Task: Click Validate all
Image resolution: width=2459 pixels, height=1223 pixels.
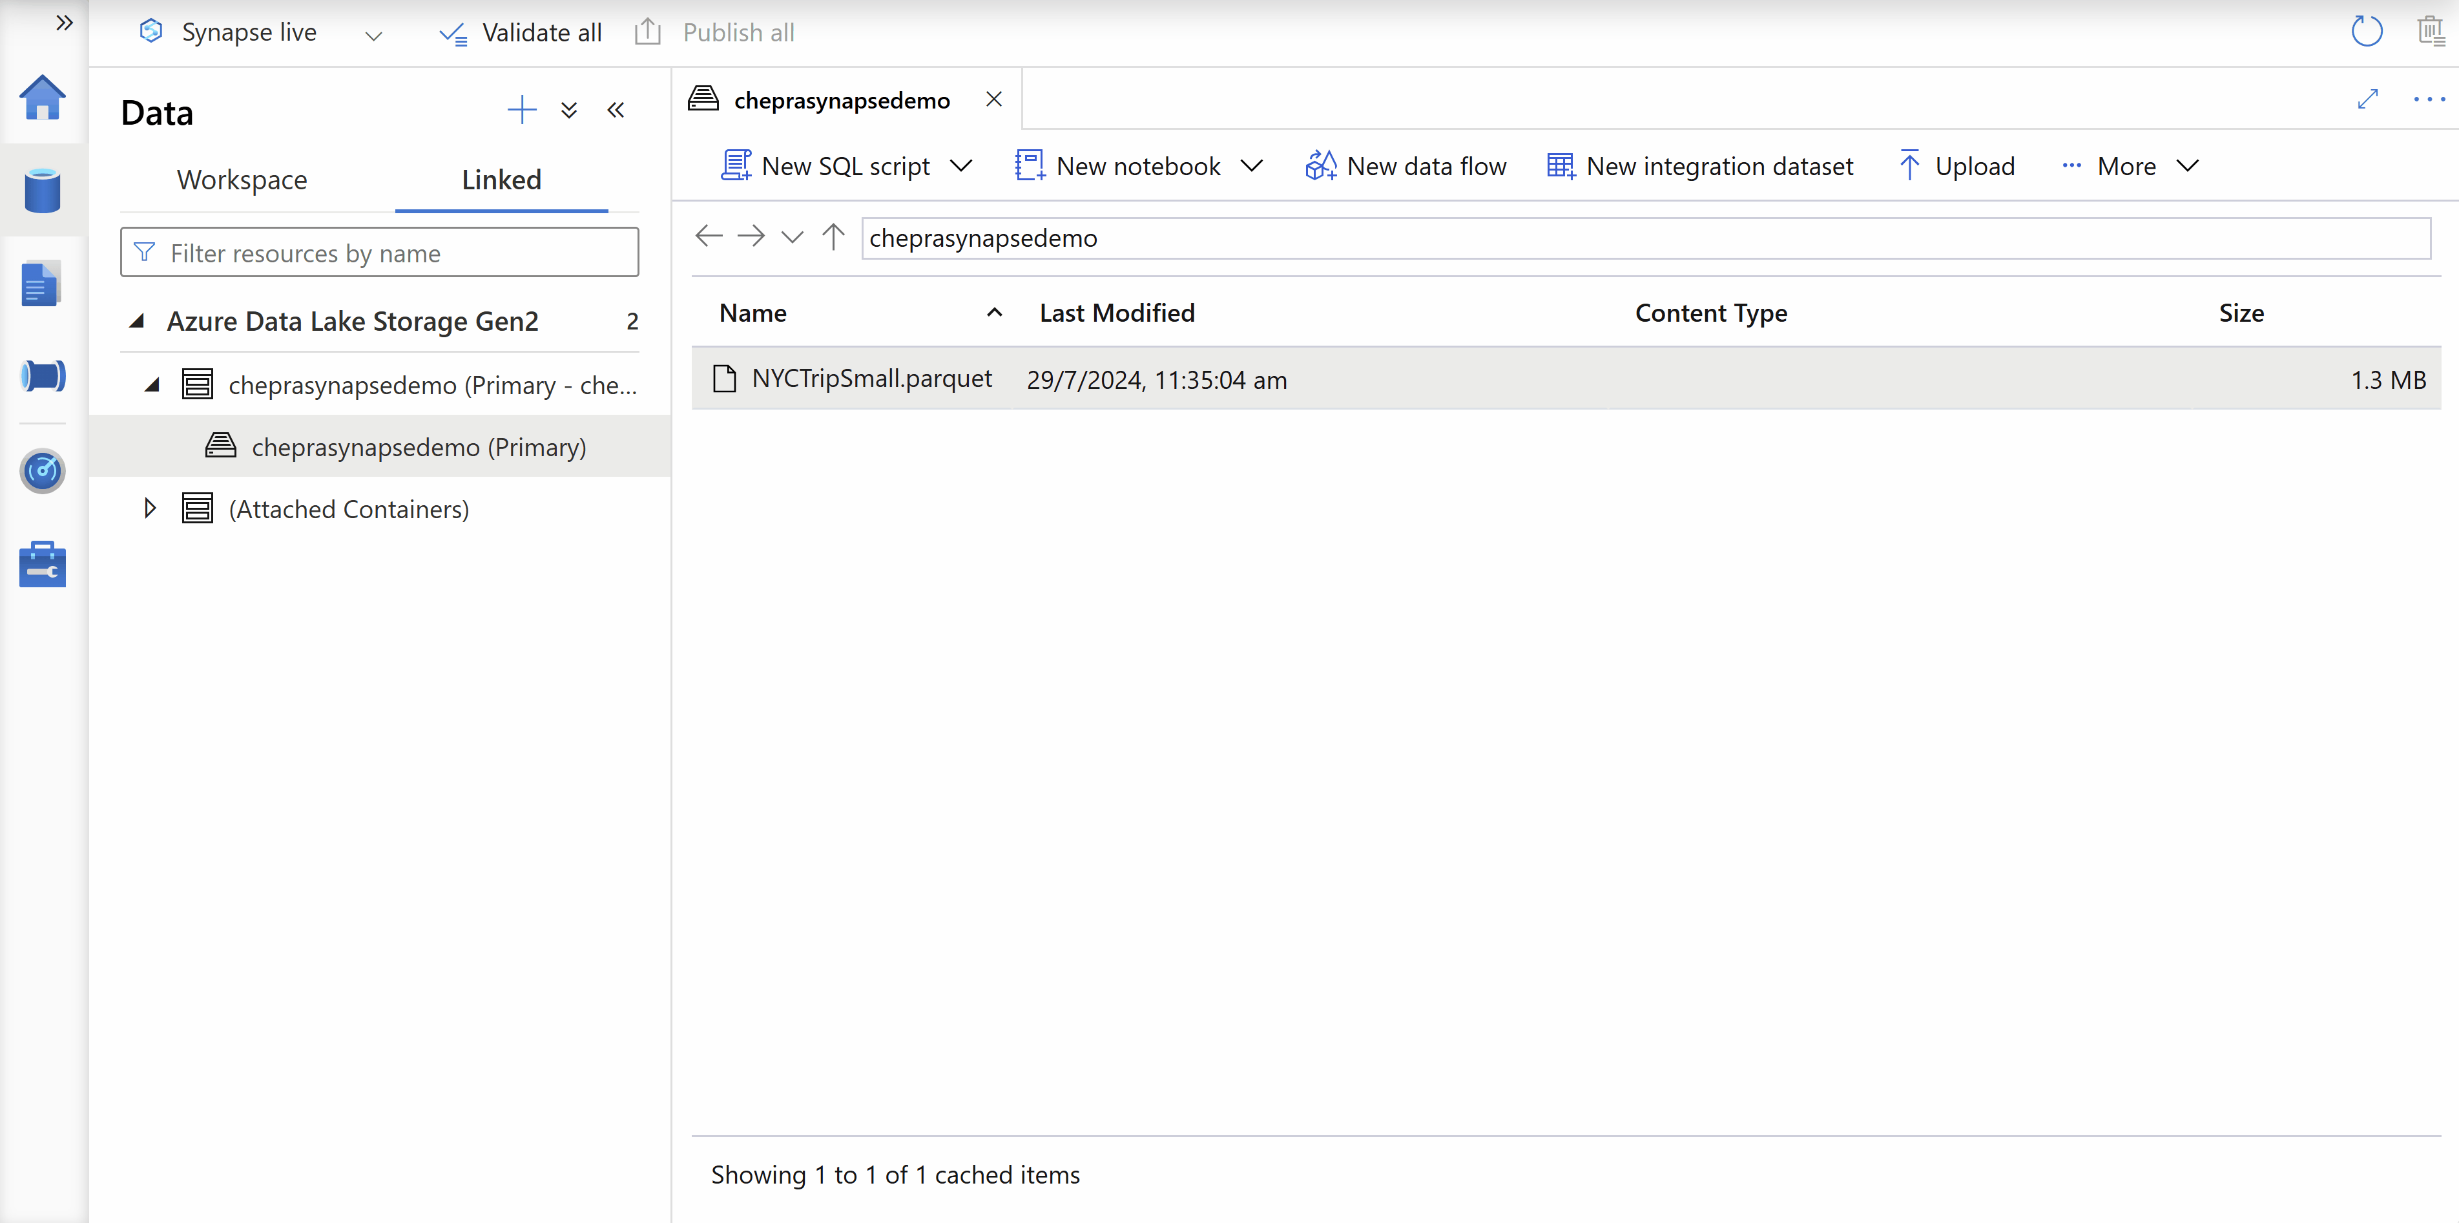Action: point(521,32)
